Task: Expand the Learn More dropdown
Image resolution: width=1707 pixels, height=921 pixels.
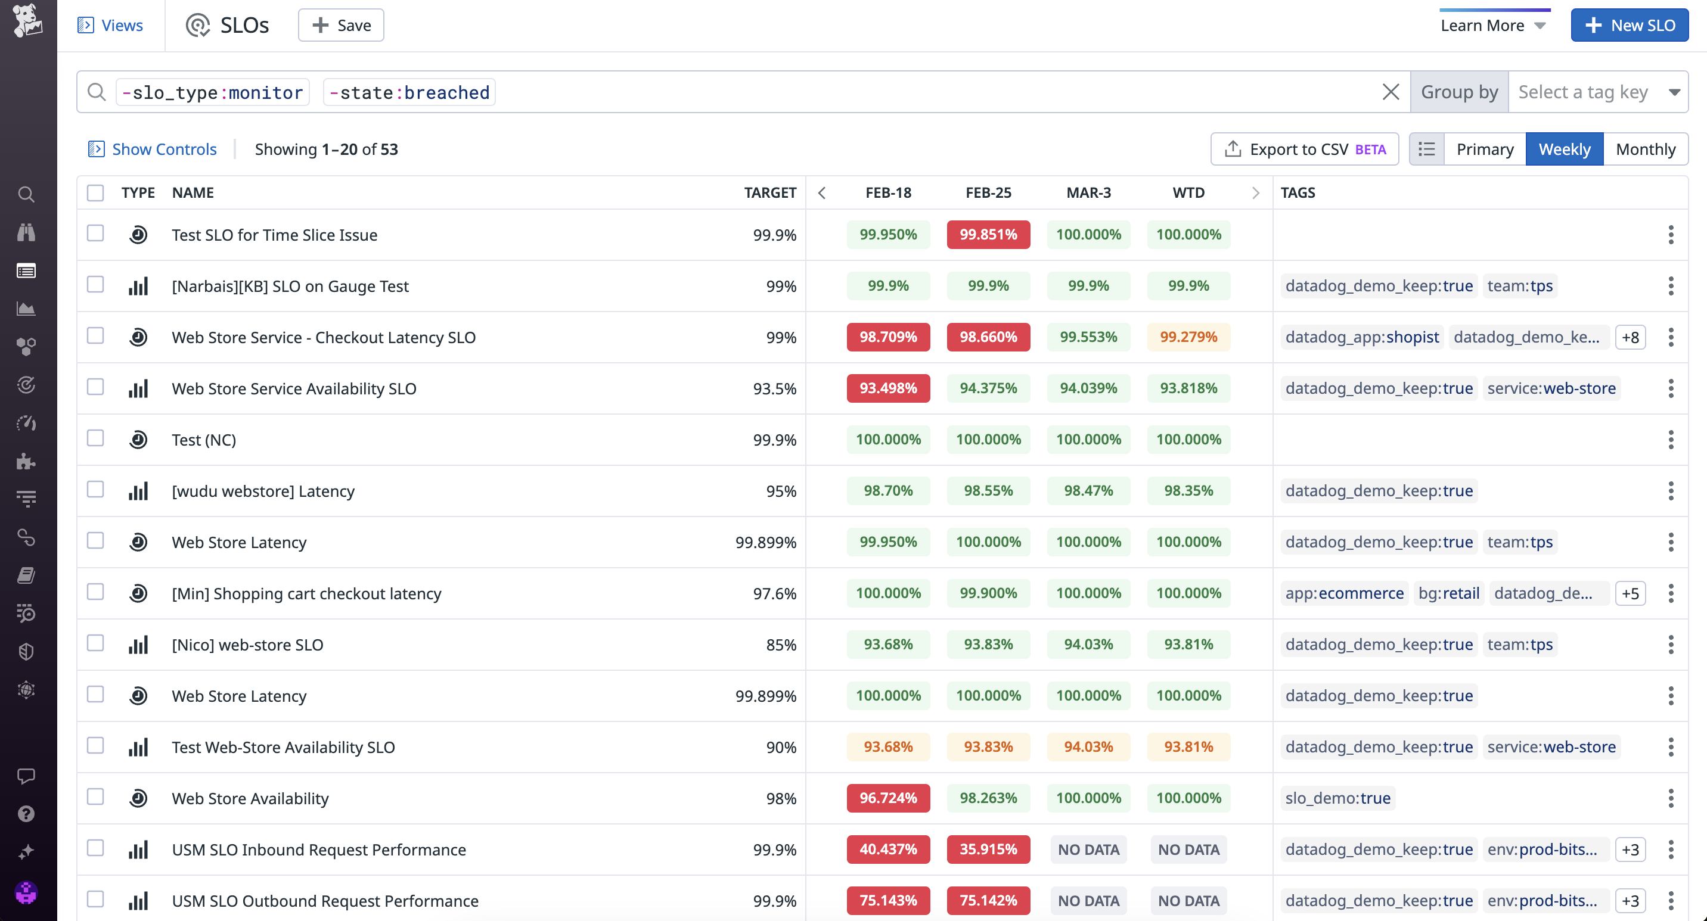Action: point(1493,25)
